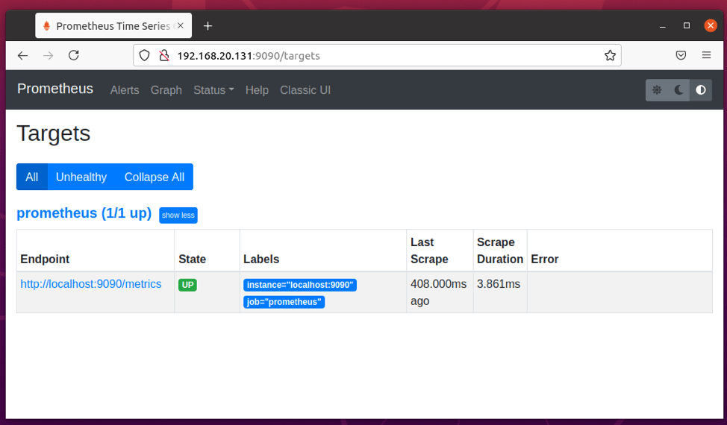
Task: Select the All targets filter
Action: pyautogui.click(x=32, y=177)
